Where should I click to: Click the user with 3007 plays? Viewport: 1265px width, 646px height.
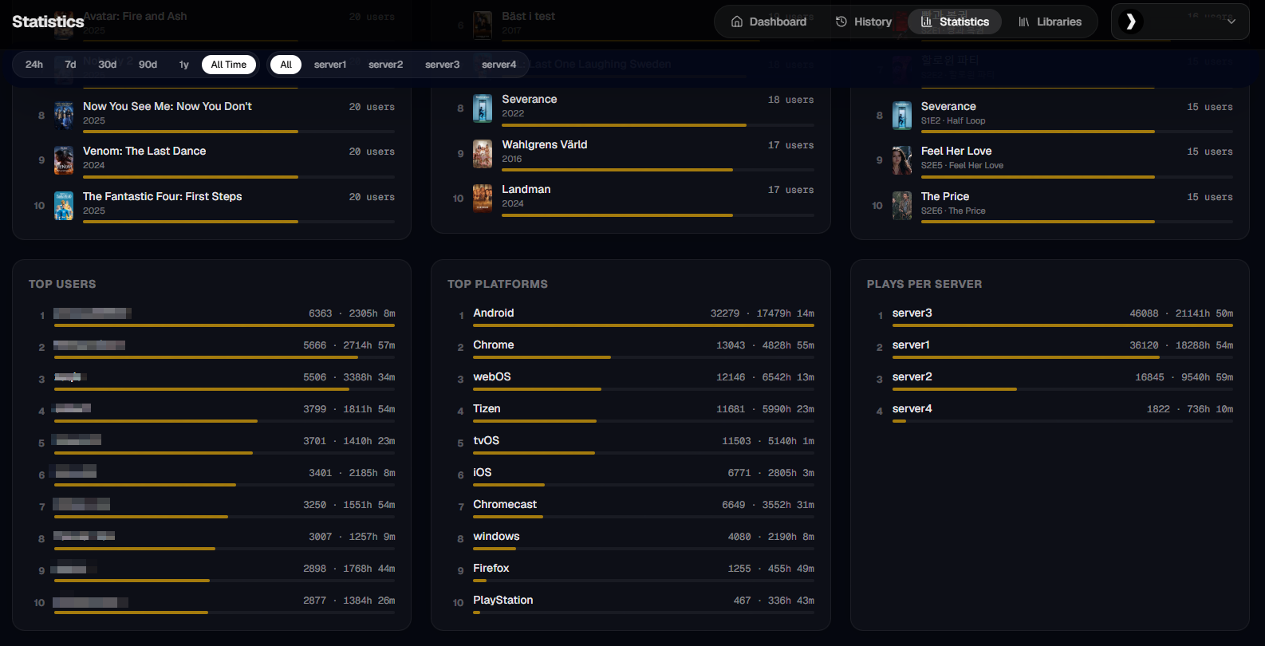coord(212,539)
